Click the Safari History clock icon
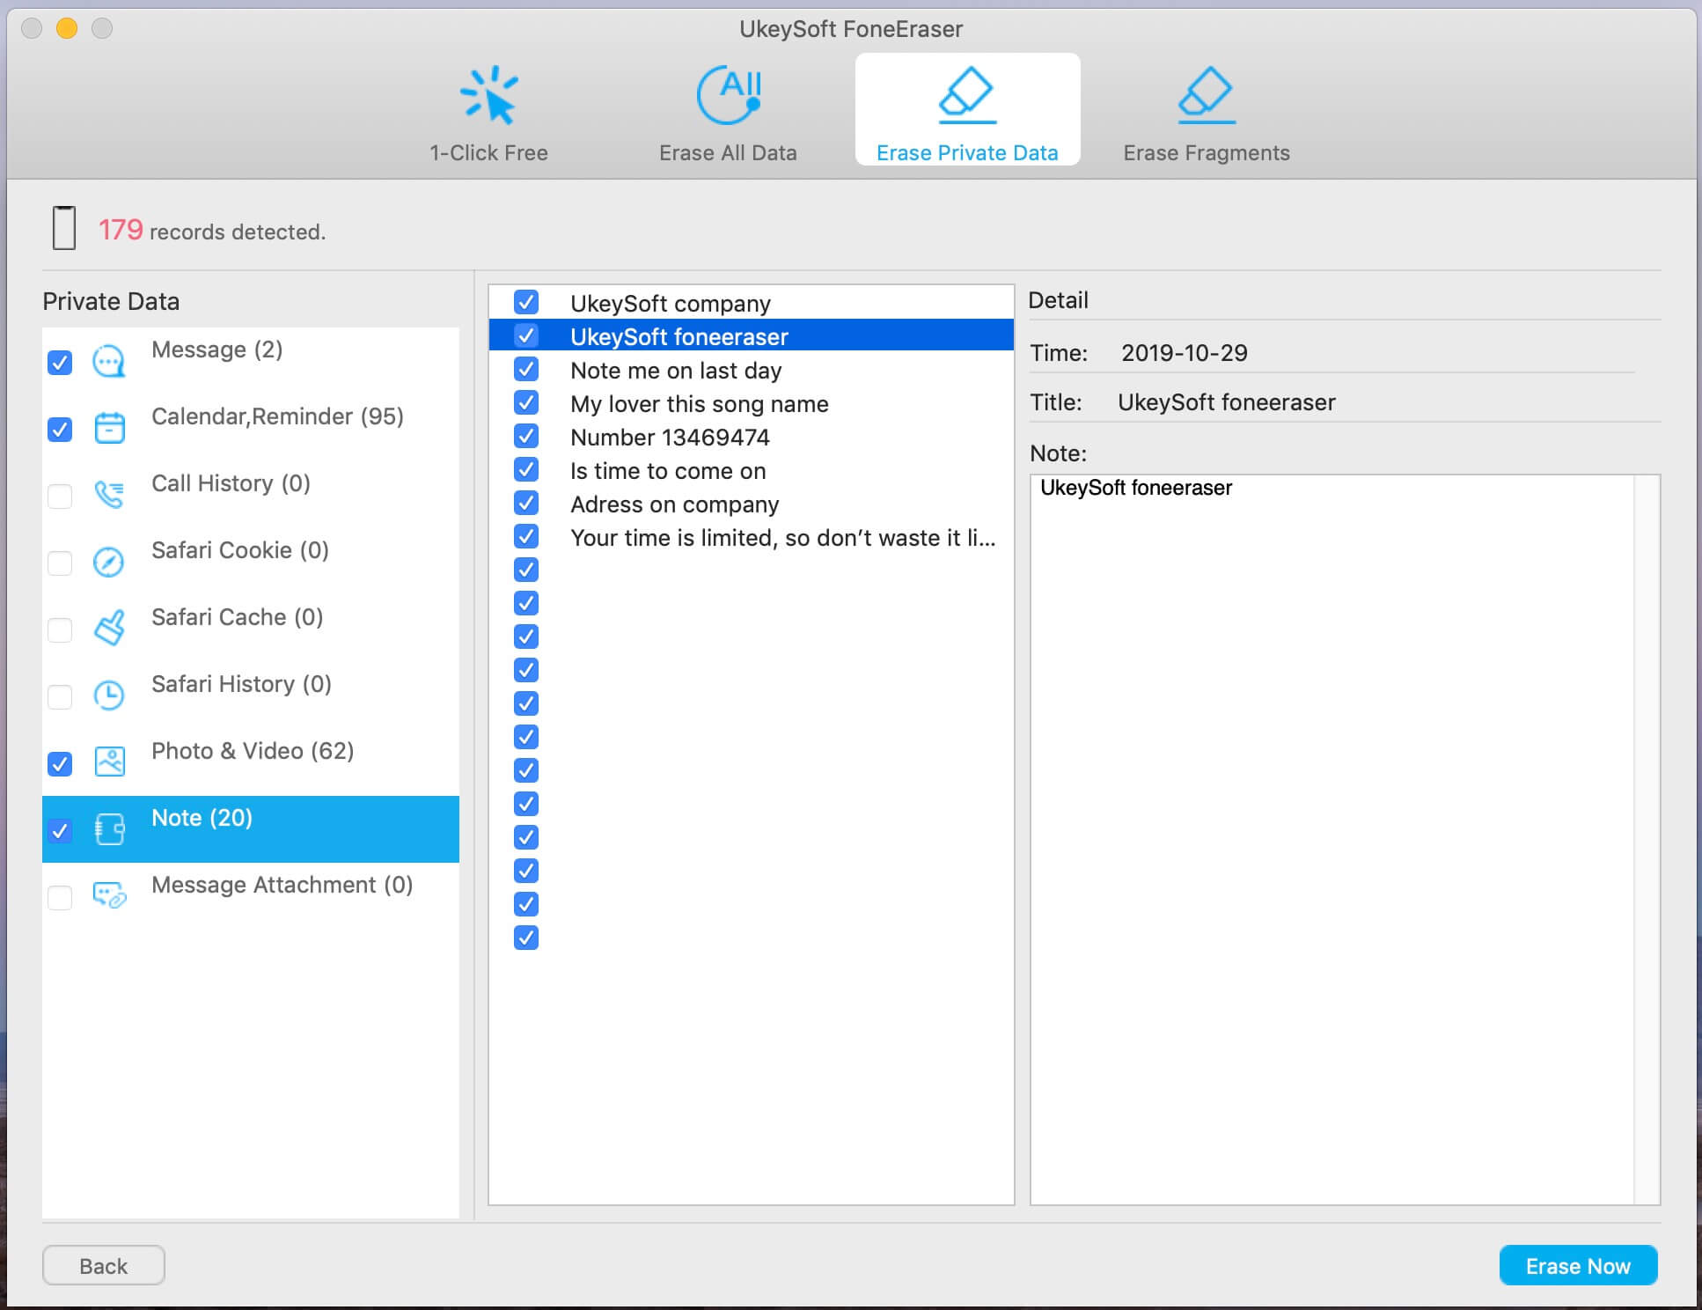1702x1310 pixels. coord(109,695)
